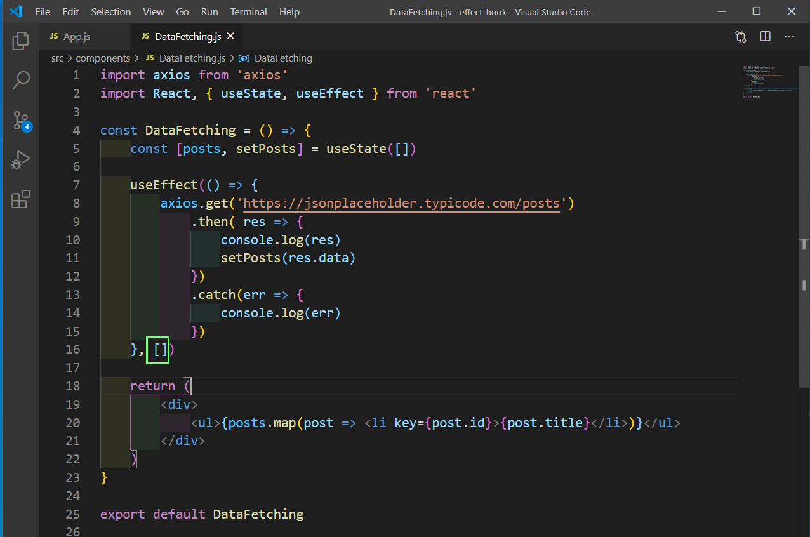Click .catch on line 13
Screen dimensions: 810x537
[x=213, y=295]
